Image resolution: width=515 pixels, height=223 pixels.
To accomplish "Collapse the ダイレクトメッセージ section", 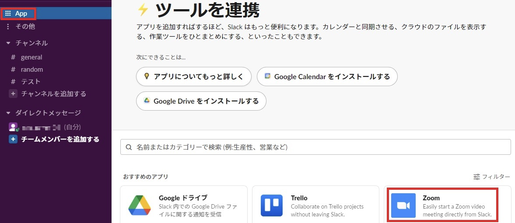I will click(8, 113).
